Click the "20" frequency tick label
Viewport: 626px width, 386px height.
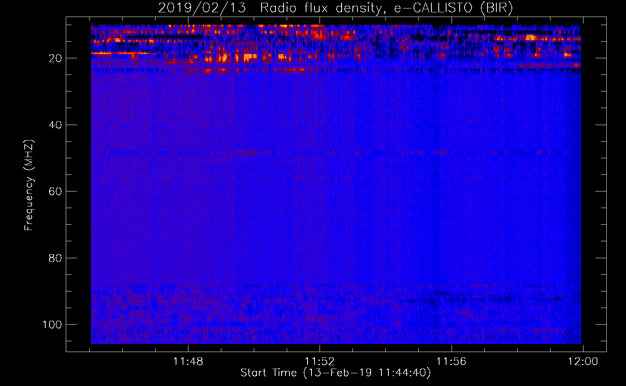click(x=55, y=58)
